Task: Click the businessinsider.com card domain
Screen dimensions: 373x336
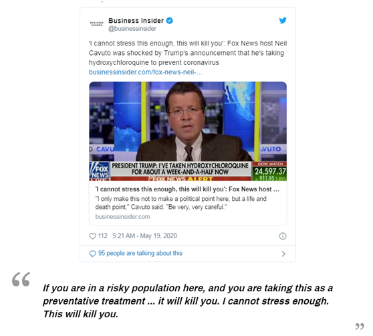Action: pyautogui.click(x=122, y=216)
